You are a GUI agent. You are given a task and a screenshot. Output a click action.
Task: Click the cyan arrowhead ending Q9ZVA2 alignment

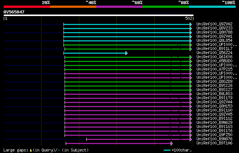tap(191, 24)
